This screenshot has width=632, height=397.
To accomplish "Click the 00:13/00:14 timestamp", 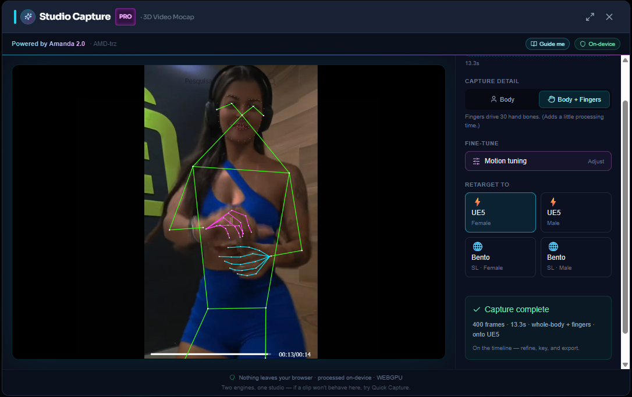I will 294,355.
